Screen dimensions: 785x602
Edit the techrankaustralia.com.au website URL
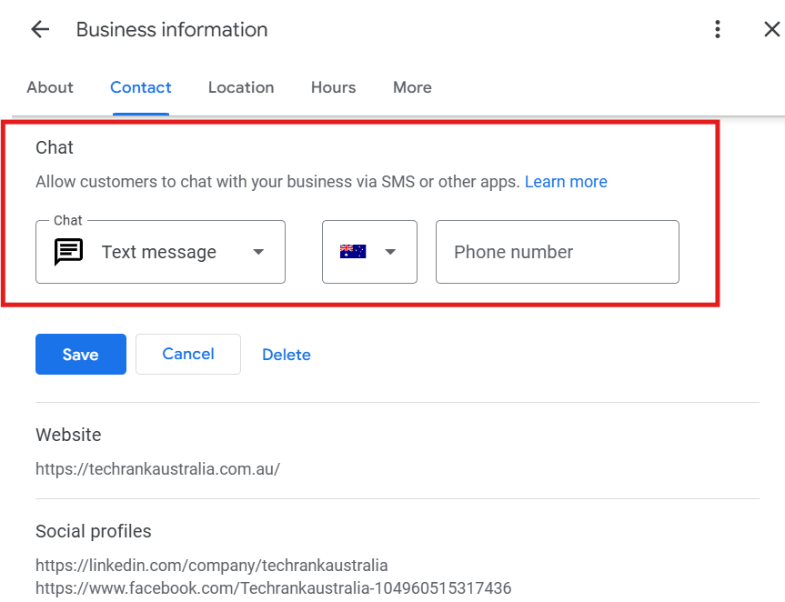coord(157,469)
